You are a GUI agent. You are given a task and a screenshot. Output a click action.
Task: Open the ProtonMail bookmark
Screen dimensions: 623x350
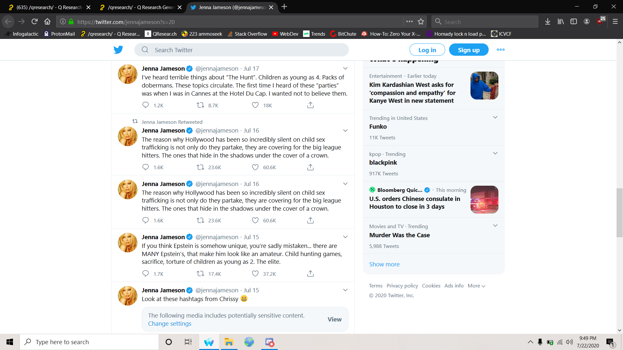click(x=59, y=34)
